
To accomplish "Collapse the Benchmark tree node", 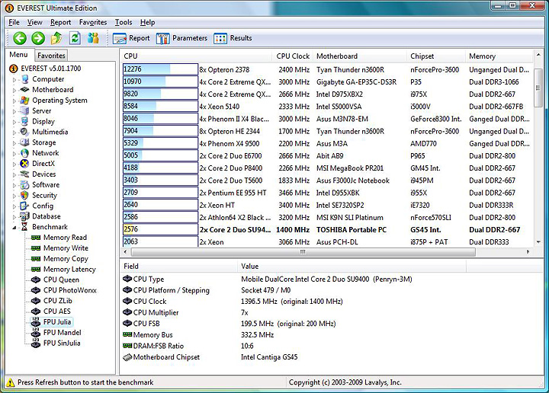I will [14, 227].
